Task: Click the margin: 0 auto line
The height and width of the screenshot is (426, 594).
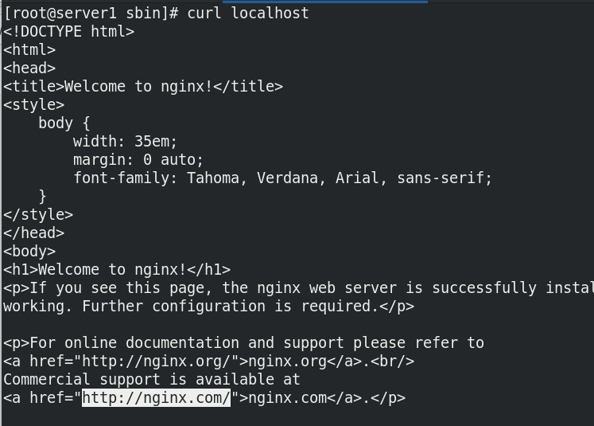Action: (x=138, y=160)
